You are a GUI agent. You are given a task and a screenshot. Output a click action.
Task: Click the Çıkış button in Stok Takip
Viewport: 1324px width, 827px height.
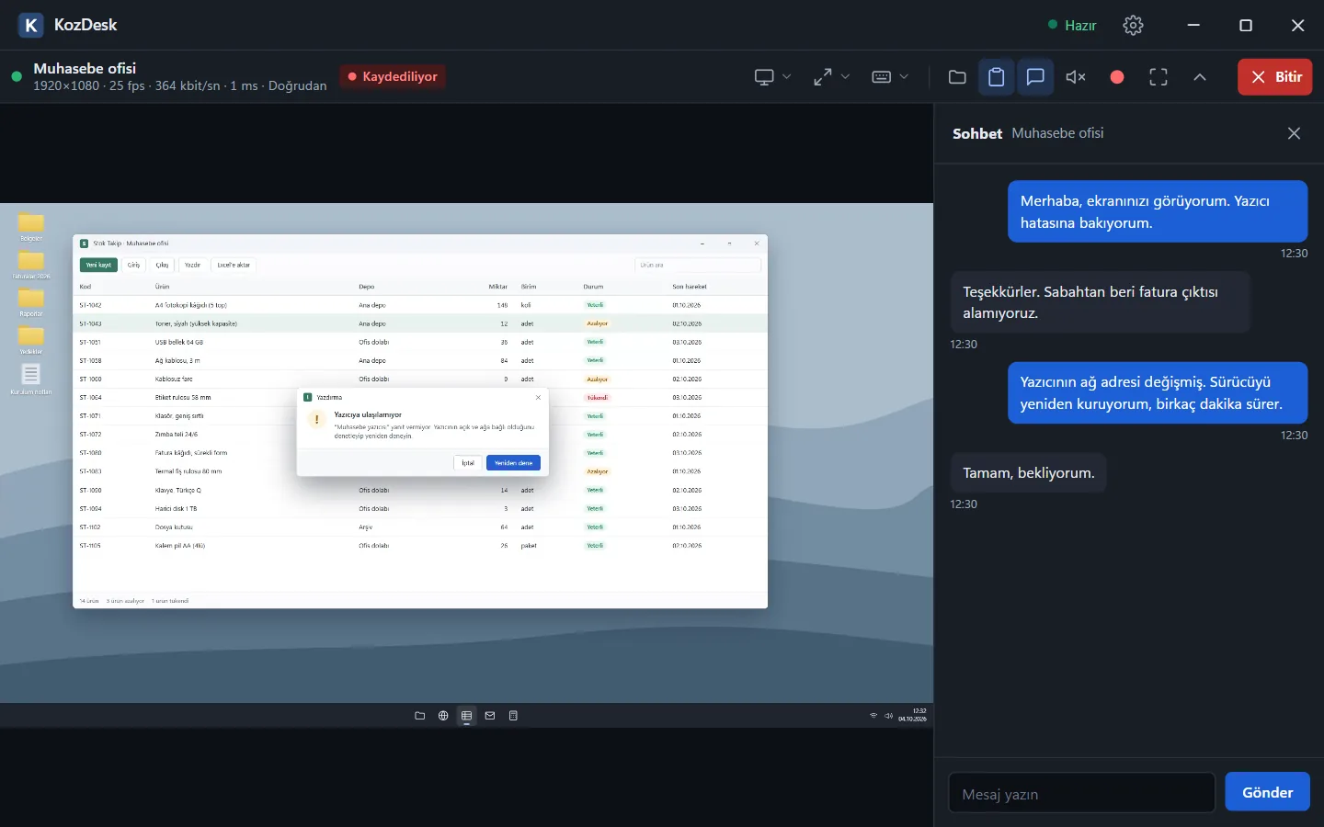pyautogui.click(x=162, y=265)
